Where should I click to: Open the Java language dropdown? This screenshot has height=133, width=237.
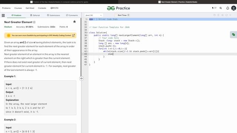coord(93,15)
